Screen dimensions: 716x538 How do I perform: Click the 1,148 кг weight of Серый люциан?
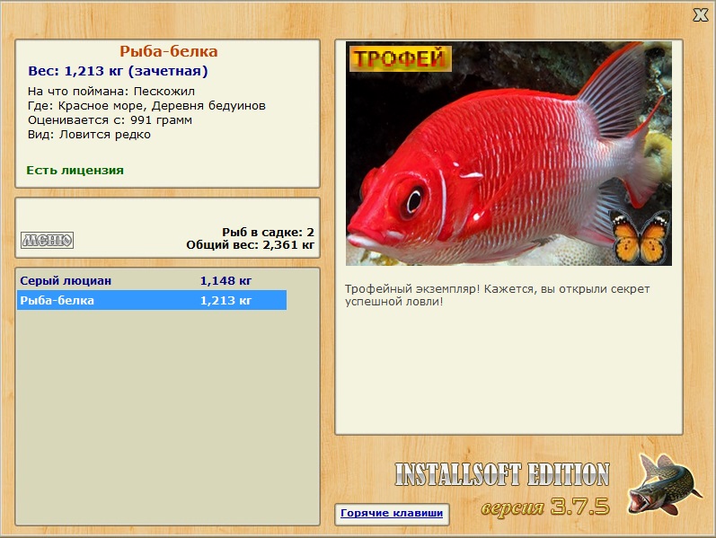pos(225,280)
